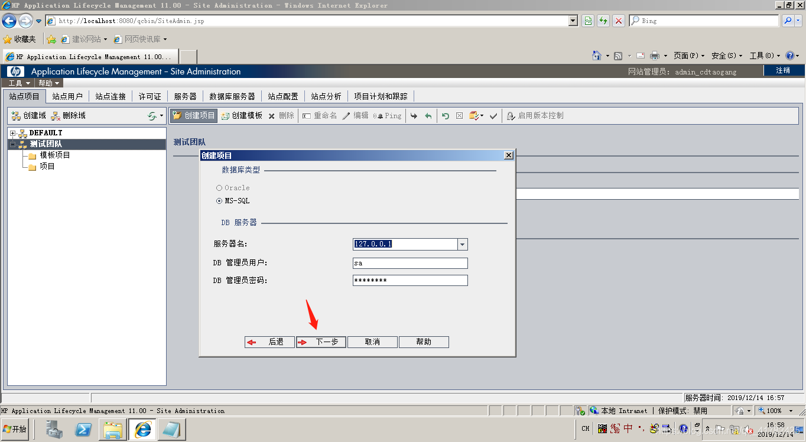
Task: Open the 安全(S) menu
Action: pos(727,56)
